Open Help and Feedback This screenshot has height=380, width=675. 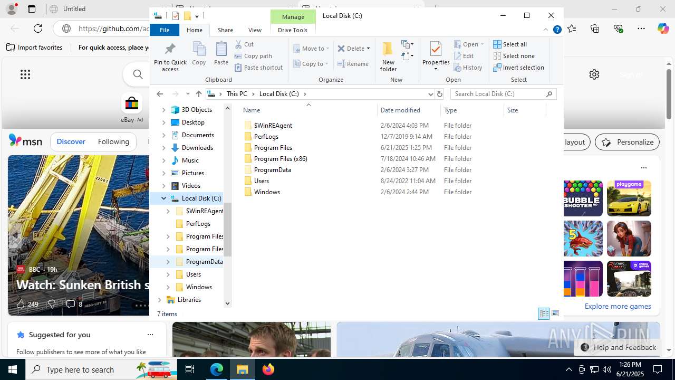pyautogui.click(x=619, y=347)
